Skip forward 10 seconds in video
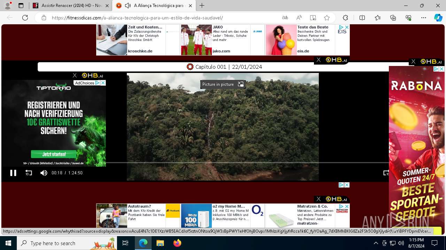This screenshot has width=446, height=250. pos(386,173)
